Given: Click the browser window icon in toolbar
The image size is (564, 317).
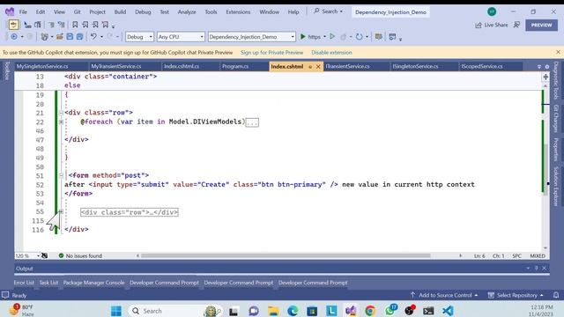Looking at the screenshot, I should 392,37.
